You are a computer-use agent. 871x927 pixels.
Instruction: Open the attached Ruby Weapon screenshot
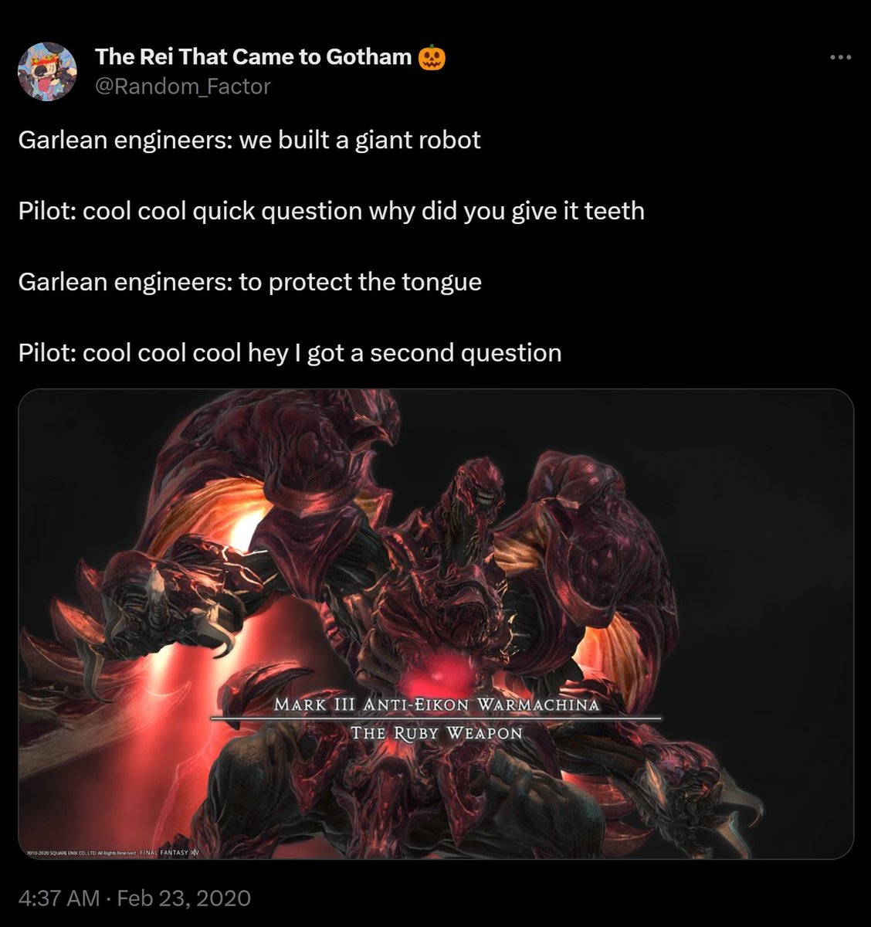(x=435, y=541)
